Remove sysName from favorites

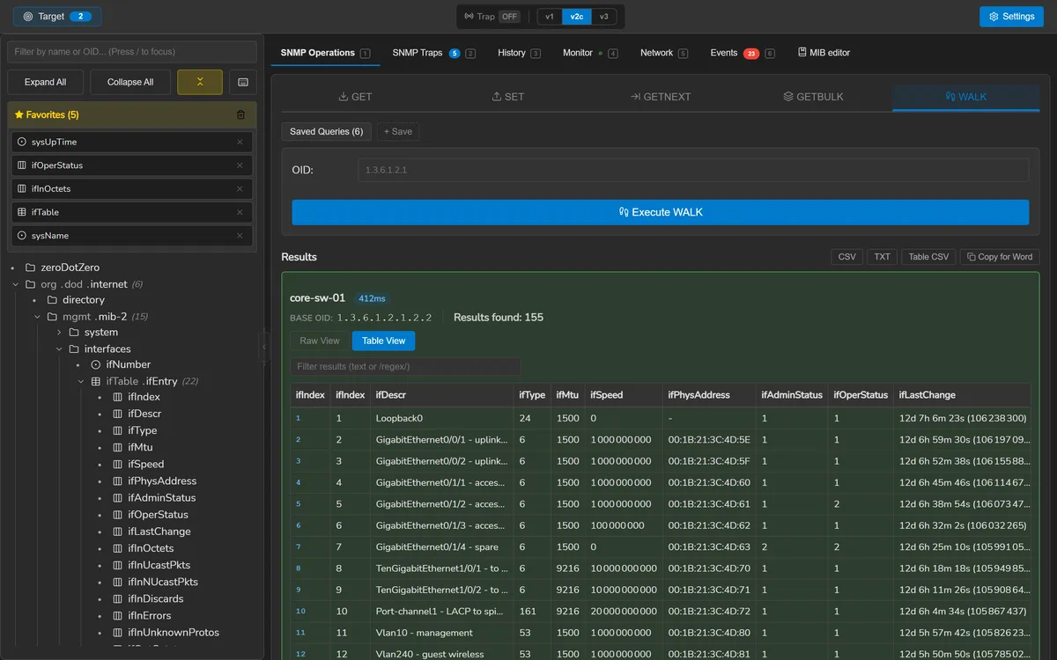coord(240,236)
